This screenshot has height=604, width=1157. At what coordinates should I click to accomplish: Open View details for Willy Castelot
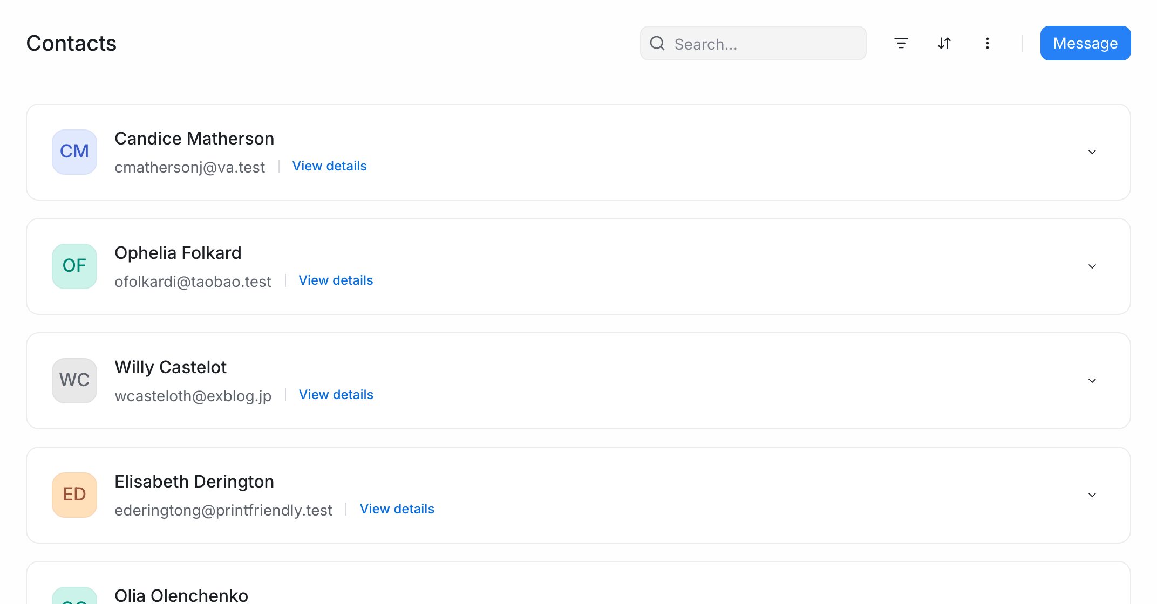(336, 395)
